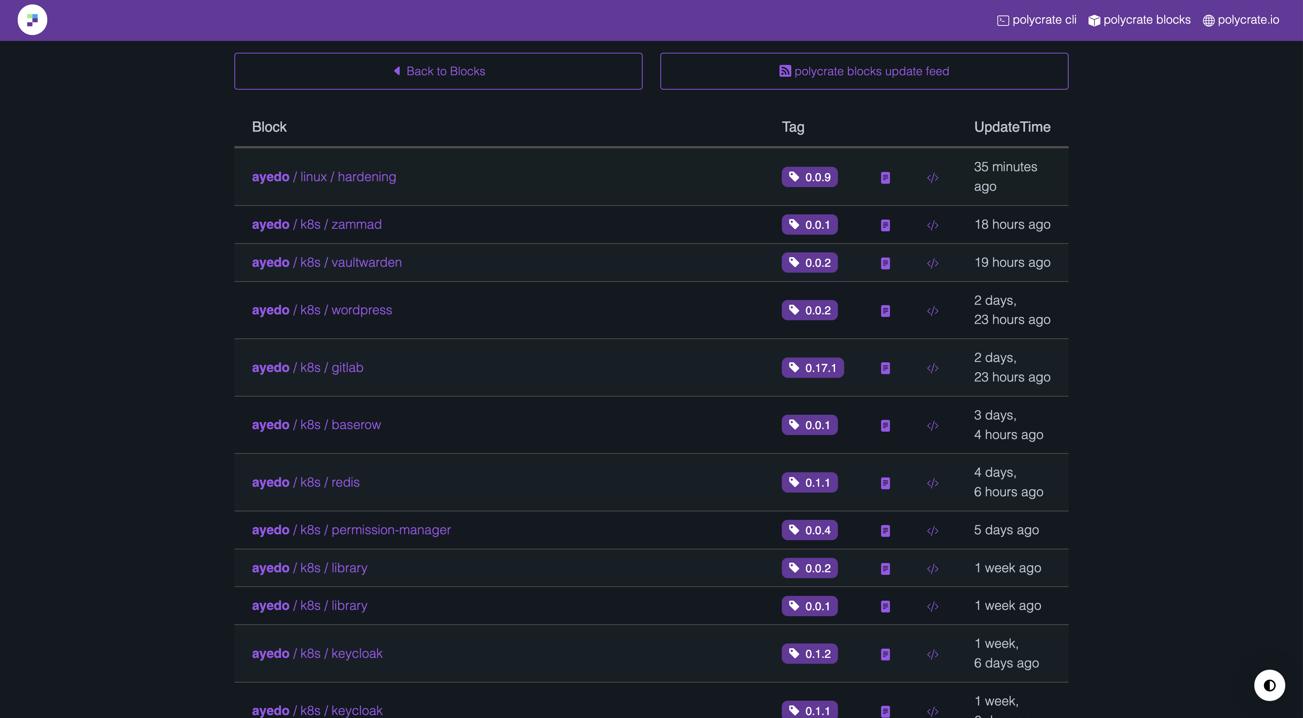This screenshot has height=718, width=1303.
Task: Click the polycrate logo in header
Action: point(32,20)
